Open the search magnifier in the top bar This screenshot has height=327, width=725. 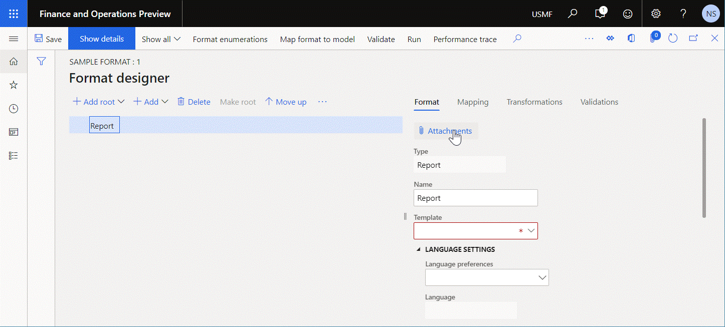pos(572,14)
